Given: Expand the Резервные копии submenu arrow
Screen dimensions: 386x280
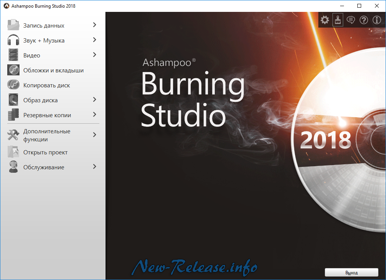Looking at the screenshot, I should coord(94,115).
